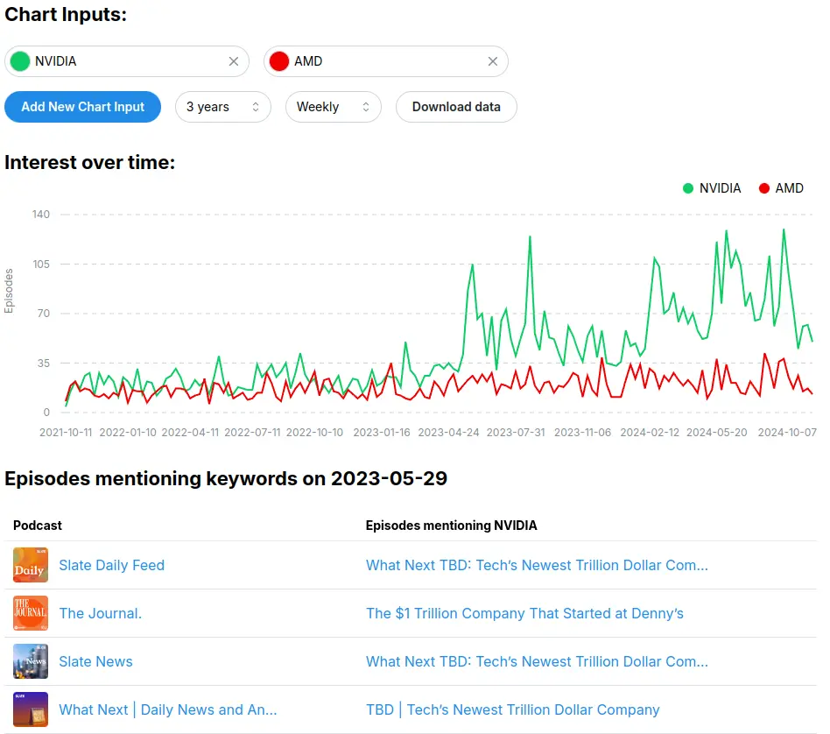Open The $1 Trillion Company episode link

[524, 613]
